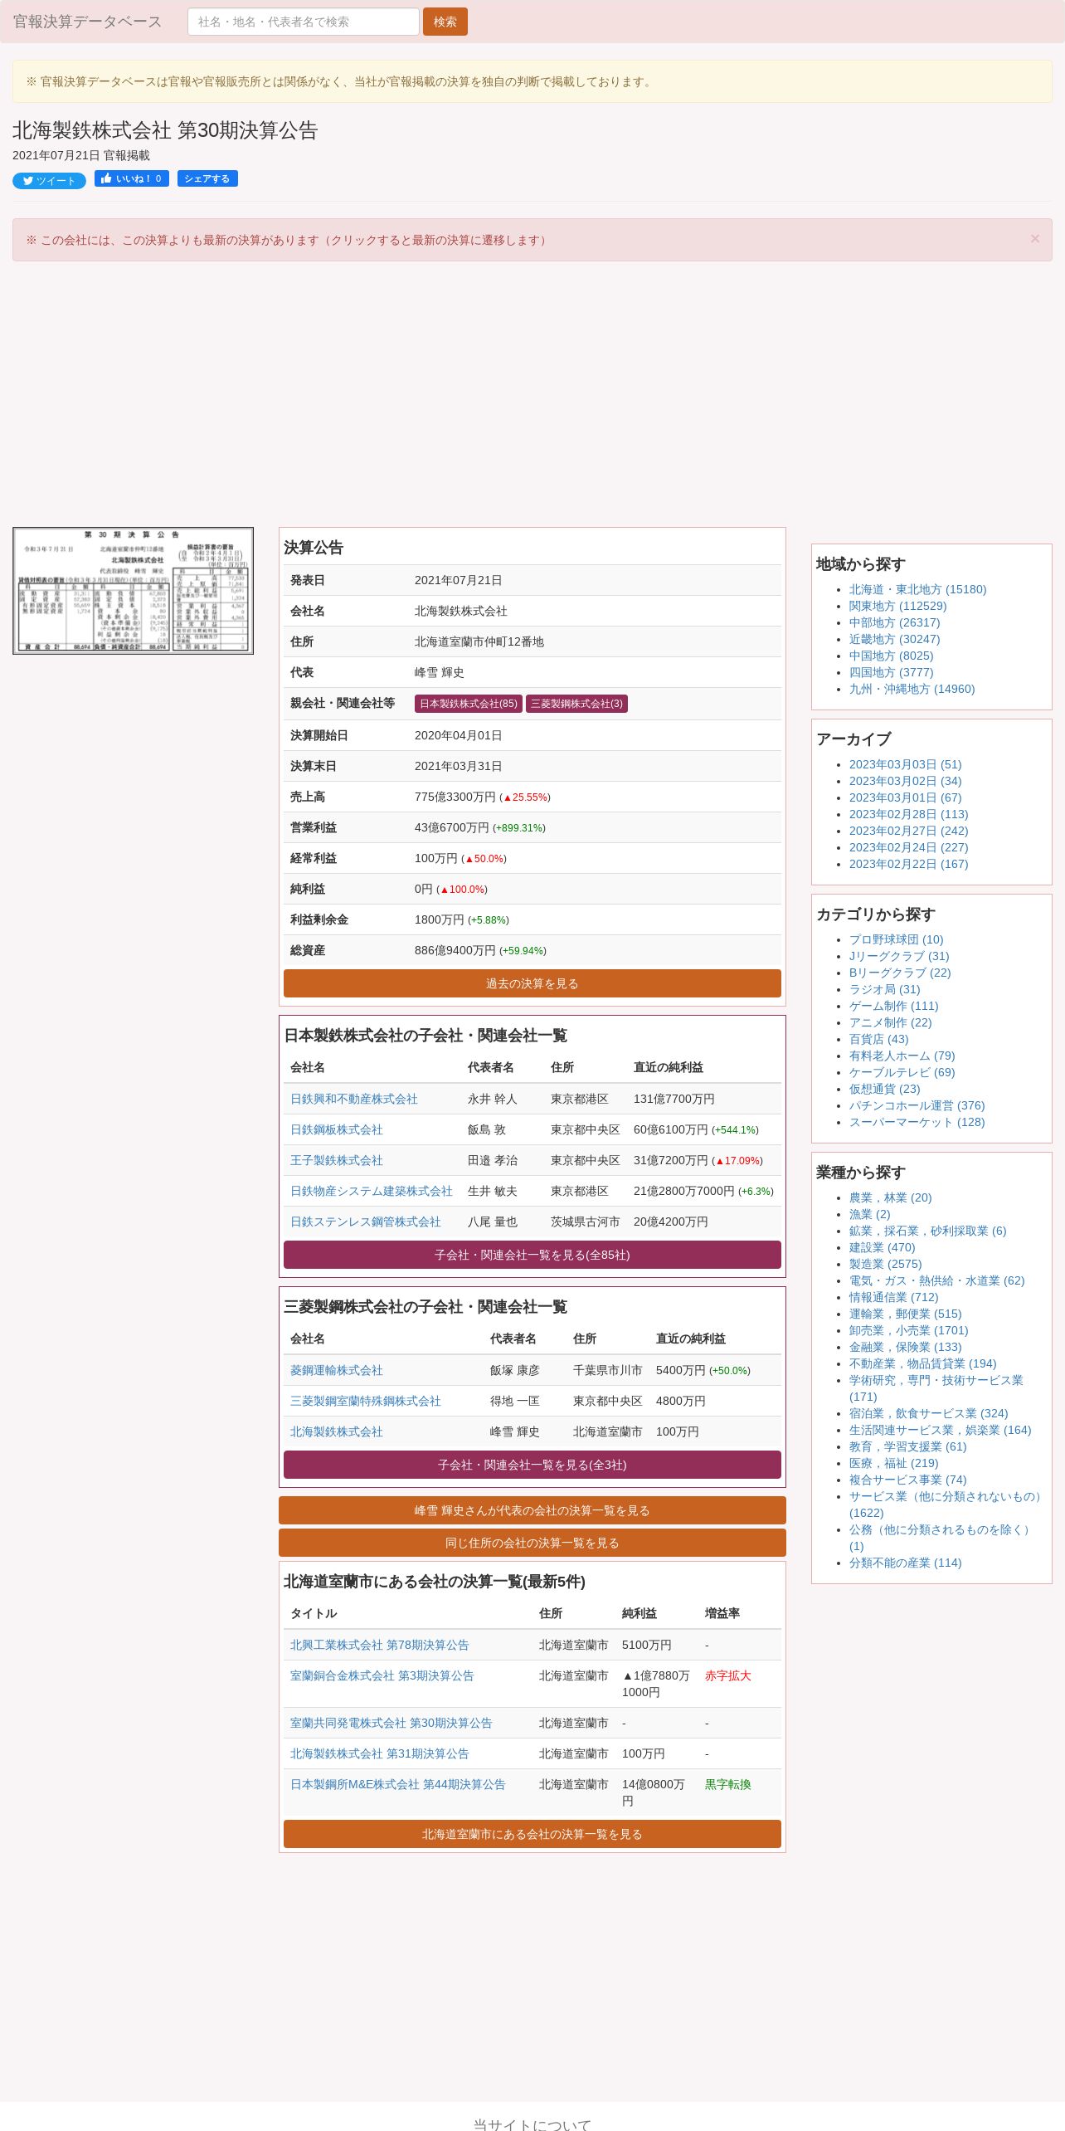The height and width of the screenshot is (2131, 1065).
Task: Open 金融業，保険業 (133) industry
Action: [906, 1347]
